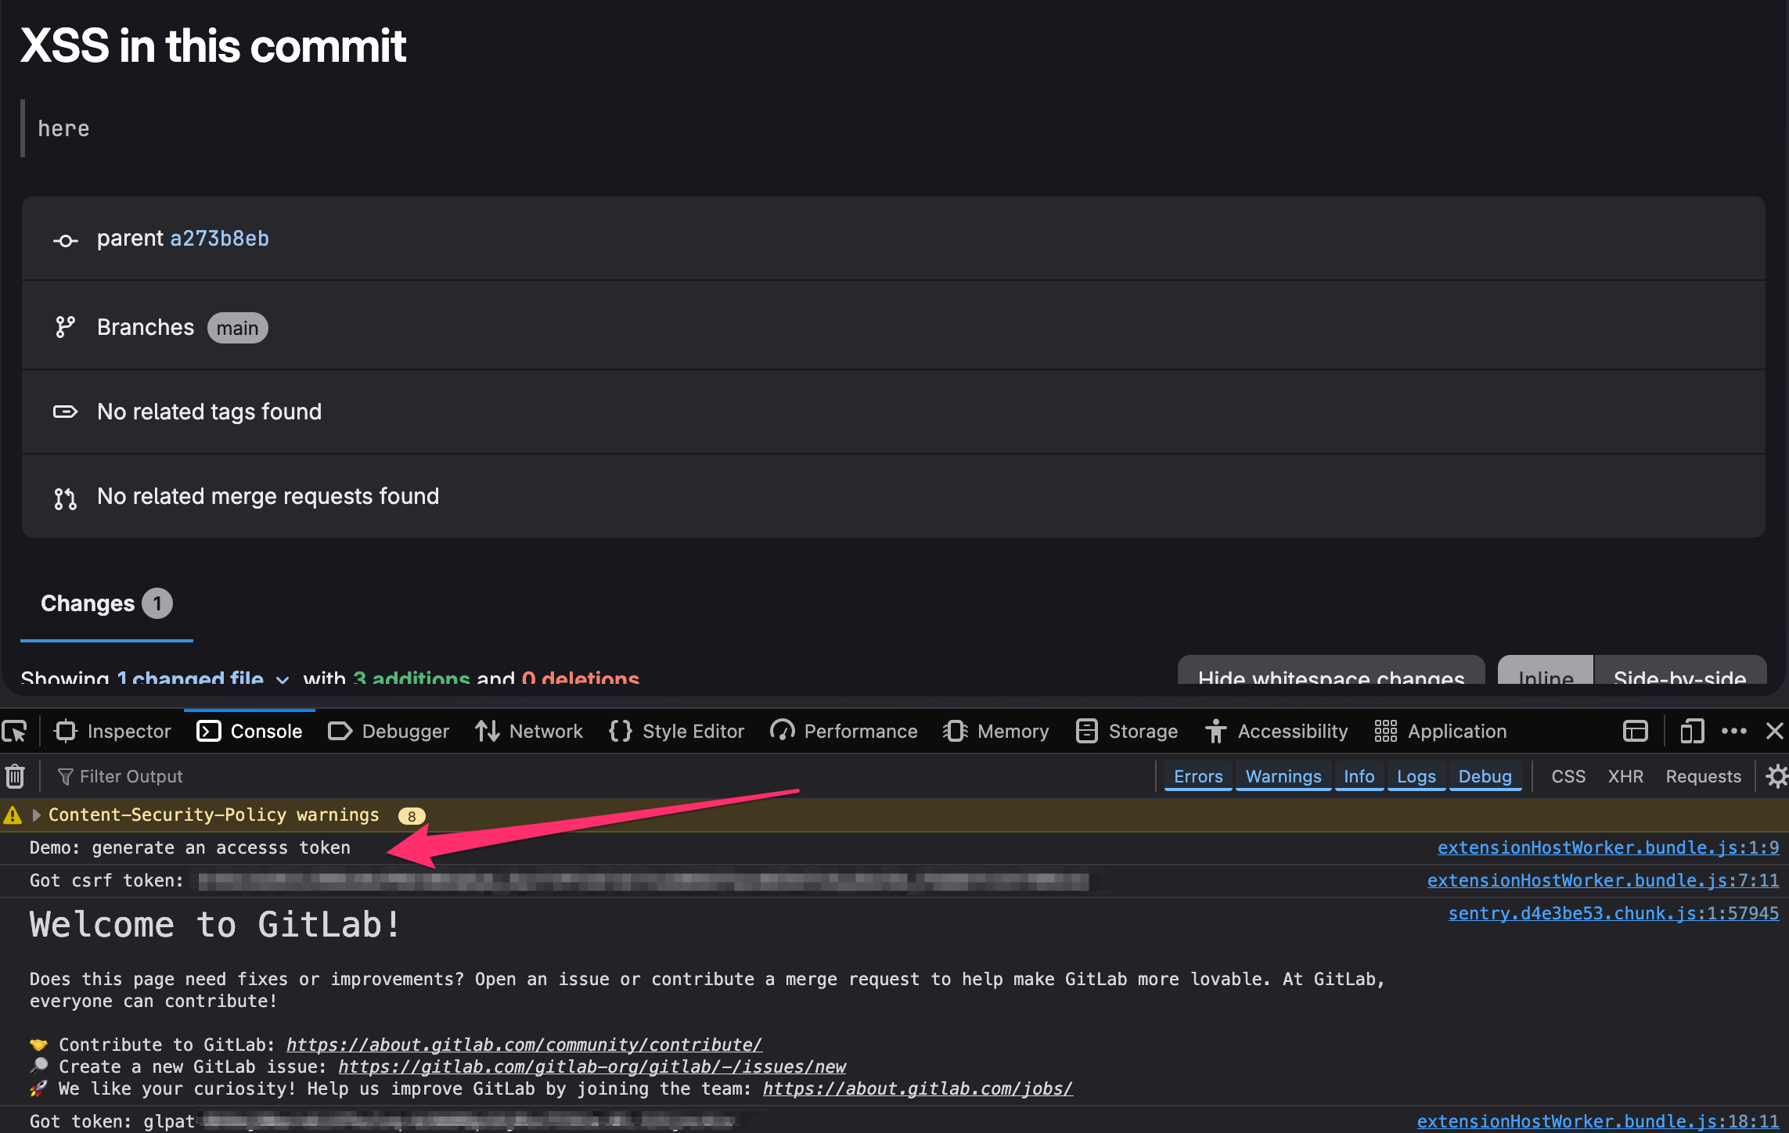Toggle the Debug log filter
The image size is (1789, 1133).
1484,776
